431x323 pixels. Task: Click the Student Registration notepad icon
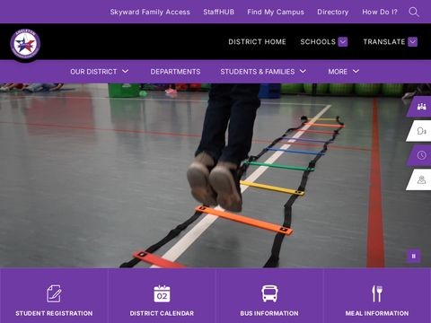54,293
